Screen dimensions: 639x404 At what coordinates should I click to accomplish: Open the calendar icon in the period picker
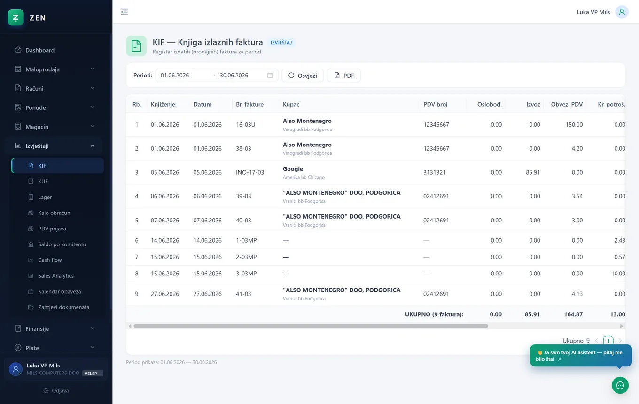270,76
